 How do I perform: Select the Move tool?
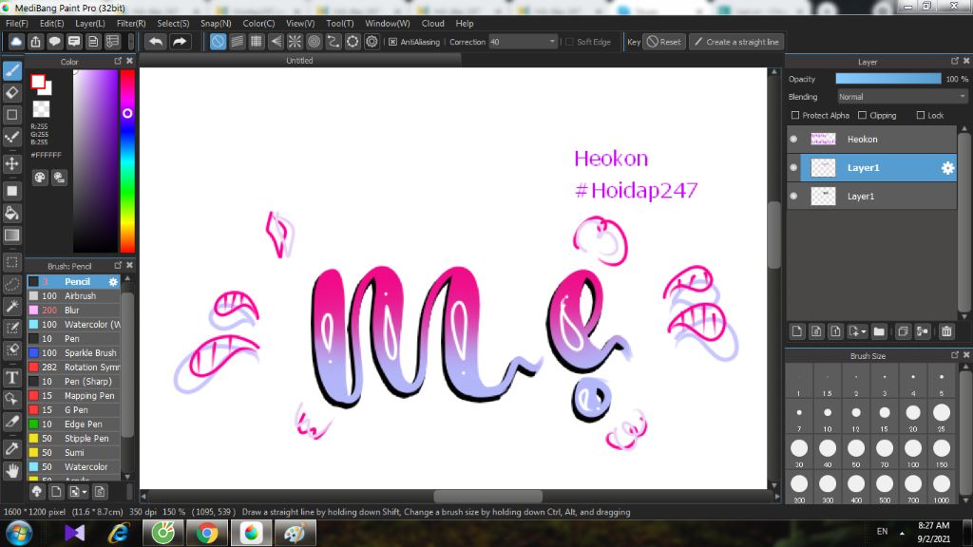tap(11, 163)
